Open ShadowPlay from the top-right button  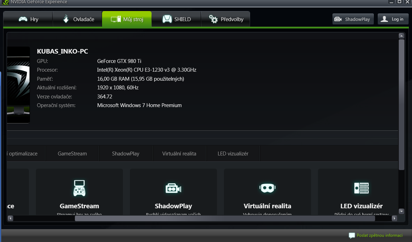click(353, 19)
